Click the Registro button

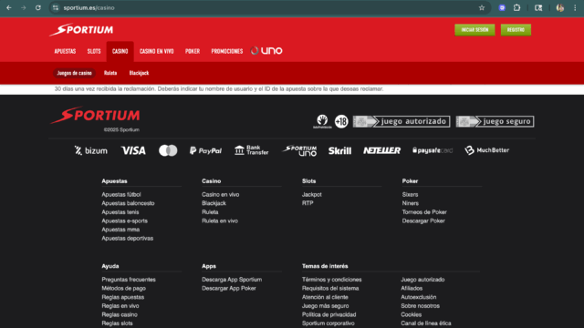tap(516, 30)
